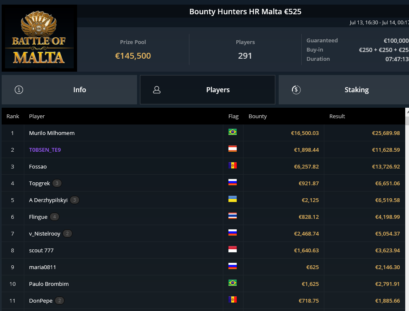Click Flingue's re-entry badge showing 4
Screen dimensions: 409x311
[x=54, y=217]
